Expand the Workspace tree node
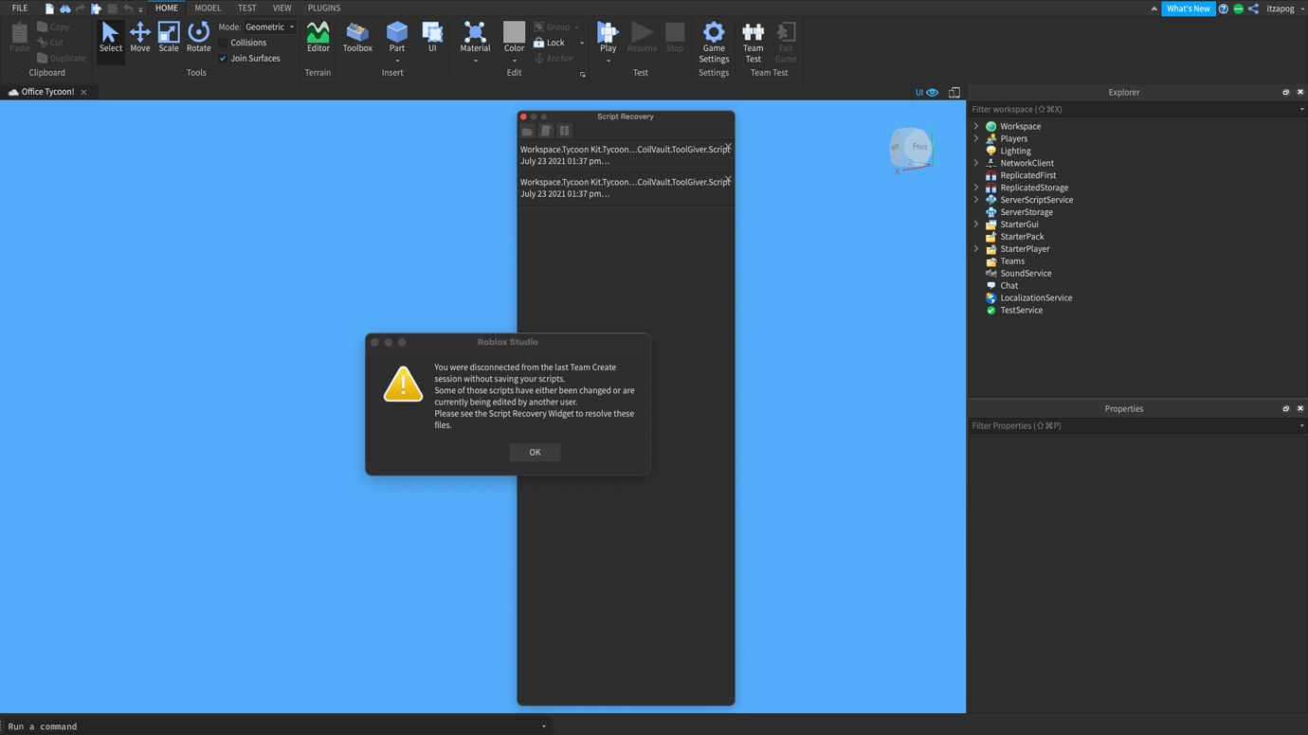The width and height of the screenshot is (1308, 735). pos(976,126)
